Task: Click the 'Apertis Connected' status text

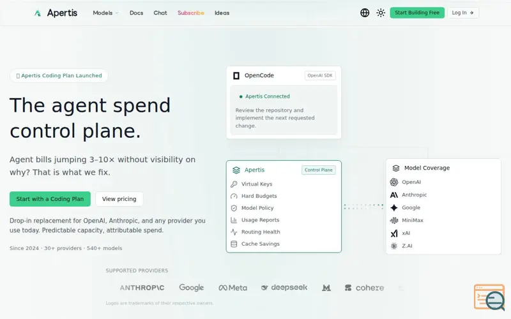Action: tap(268, 96)
